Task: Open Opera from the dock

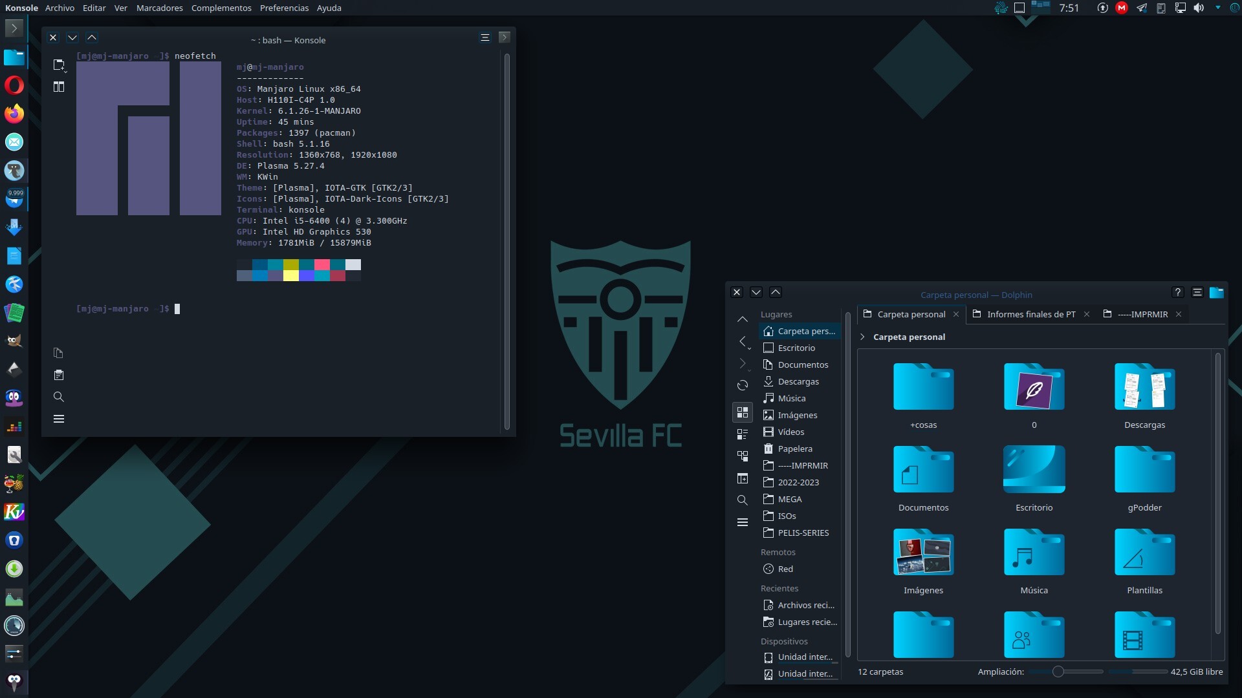Action: tap(14, 85)
